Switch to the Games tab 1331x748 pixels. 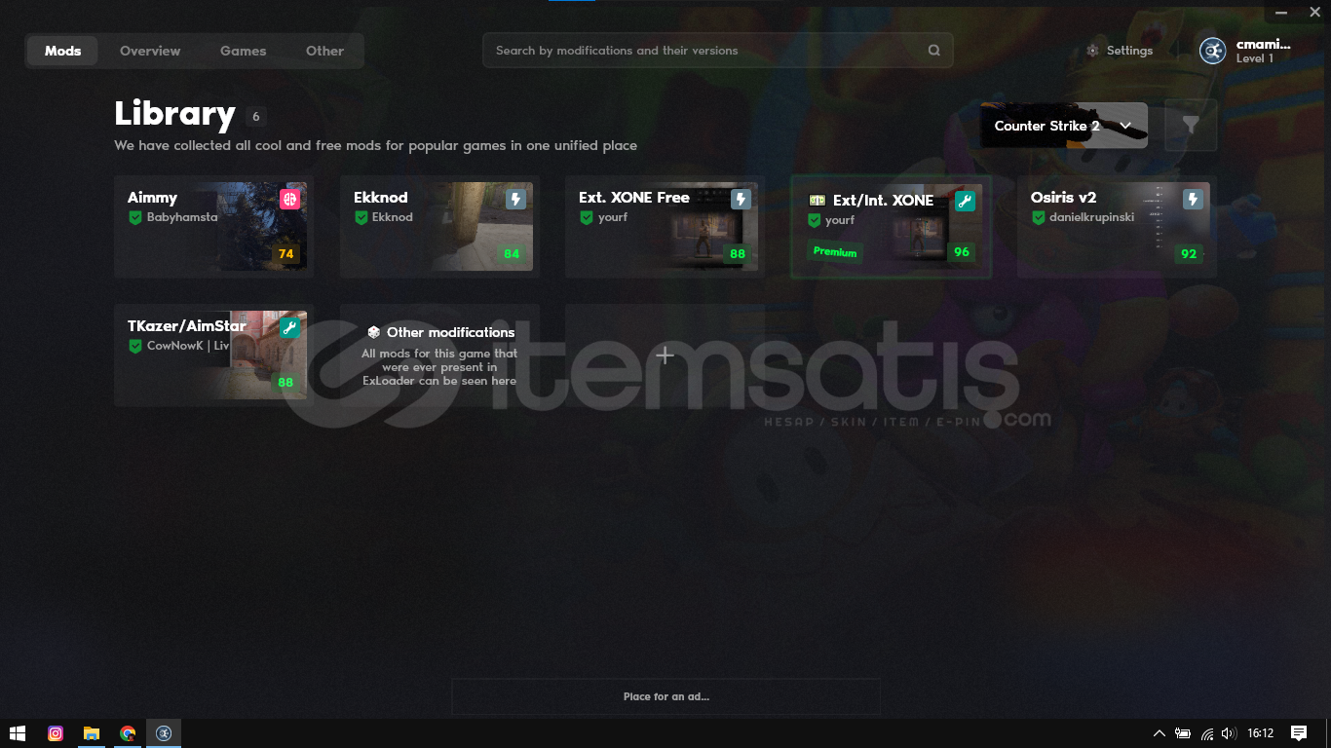click(x=243, y=51)
